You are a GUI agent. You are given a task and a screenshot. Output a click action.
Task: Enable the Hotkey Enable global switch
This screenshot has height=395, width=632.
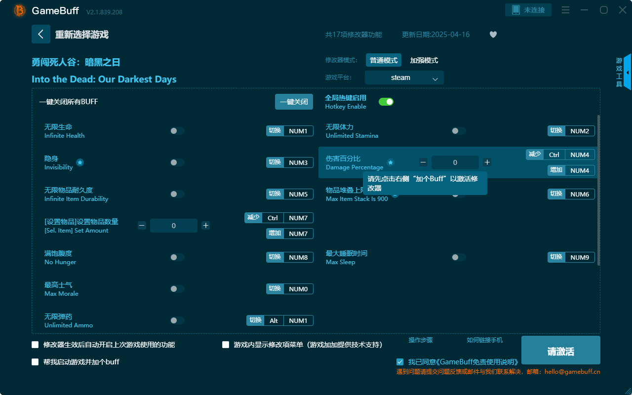click(386, 101)
